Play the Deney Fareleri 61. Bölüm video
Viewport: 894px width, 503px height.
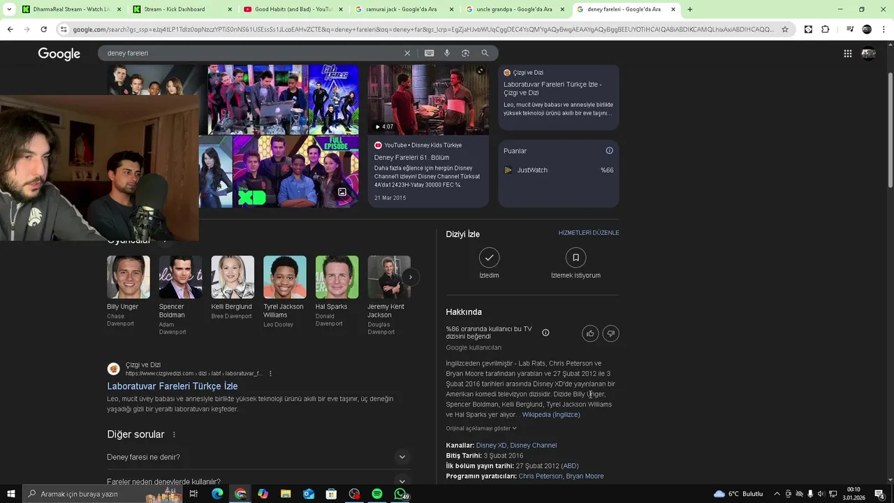[428, 99]
